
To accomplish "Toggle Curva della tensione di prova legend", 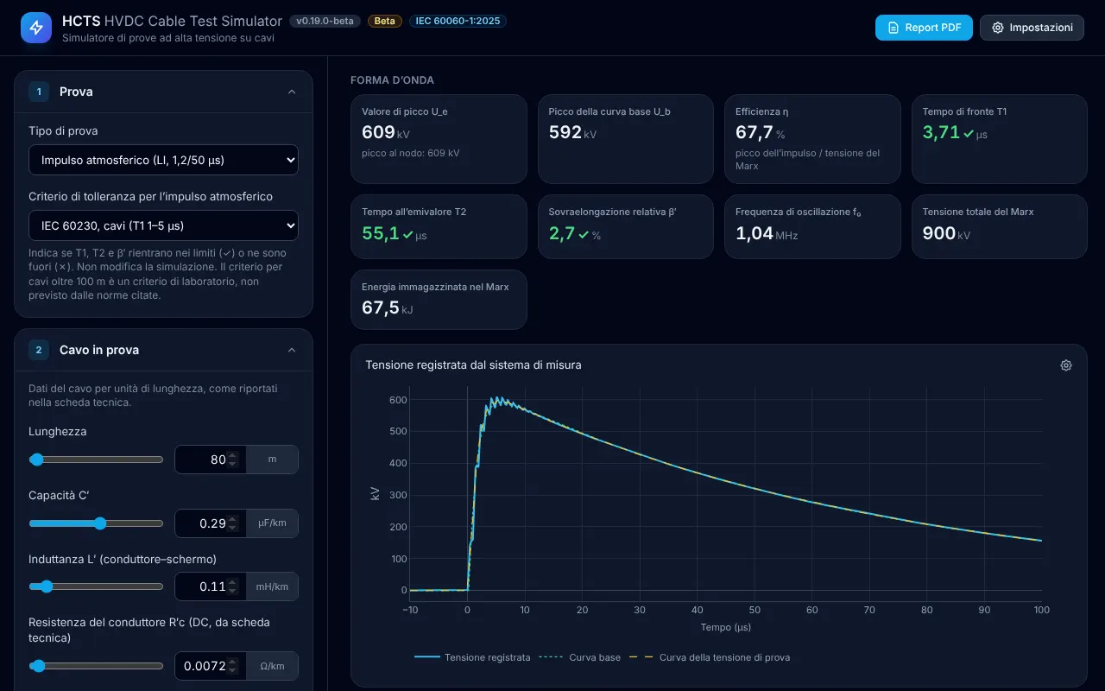I will [710, 657].
